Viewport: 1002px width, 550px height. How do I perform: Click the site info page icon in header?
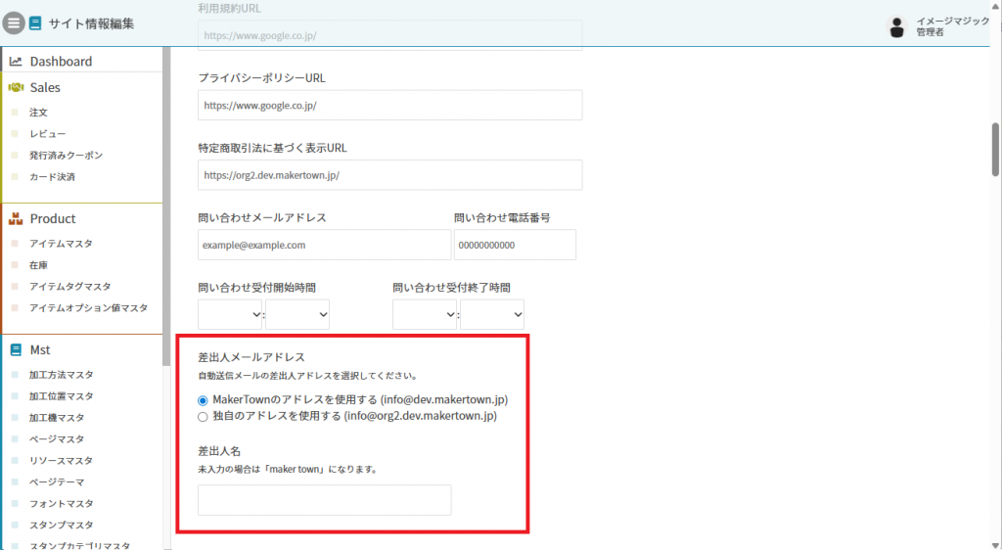click(x=35, y=23)
